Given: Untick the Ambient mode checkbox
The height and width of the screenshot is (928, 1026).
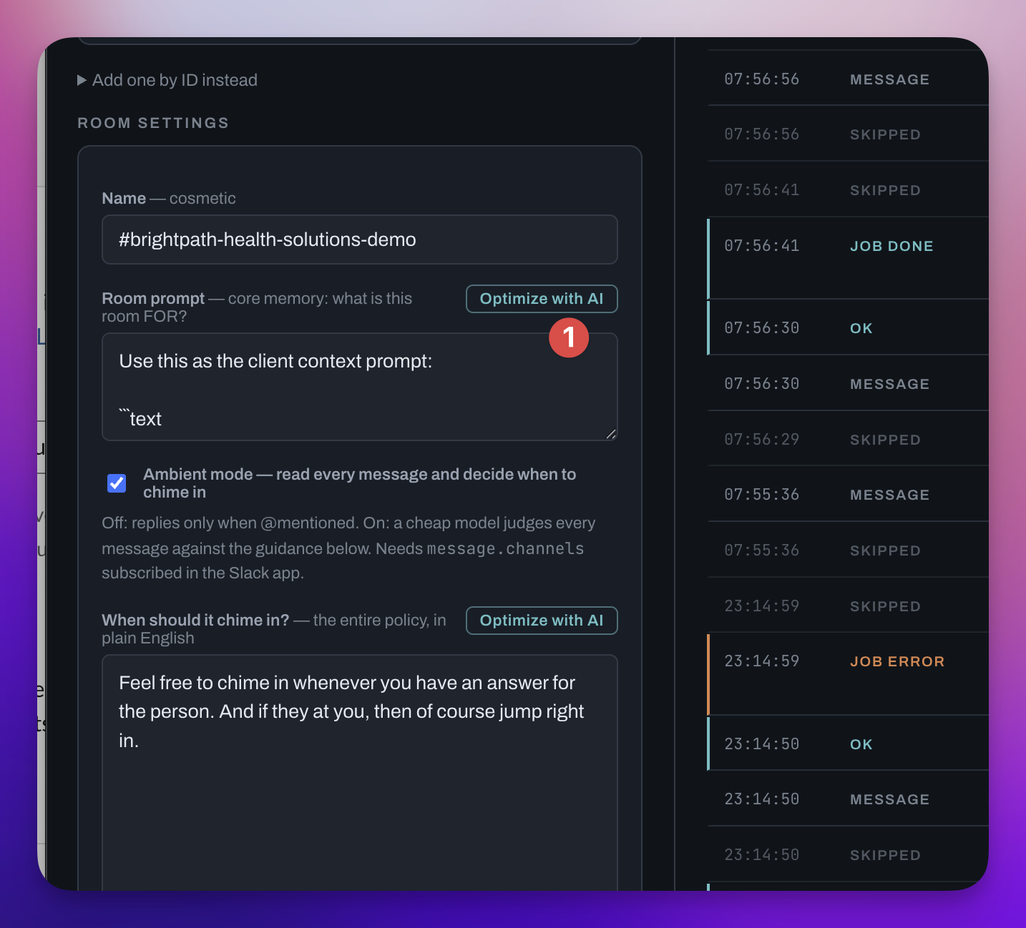Looking at the screenshot, I should 117,483.
